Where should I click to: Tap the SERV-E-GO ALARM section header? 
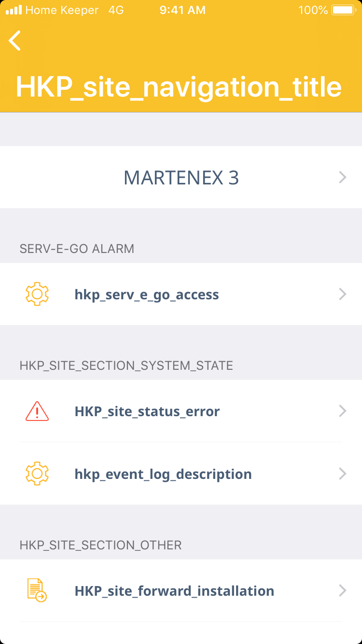pos(77,249)
